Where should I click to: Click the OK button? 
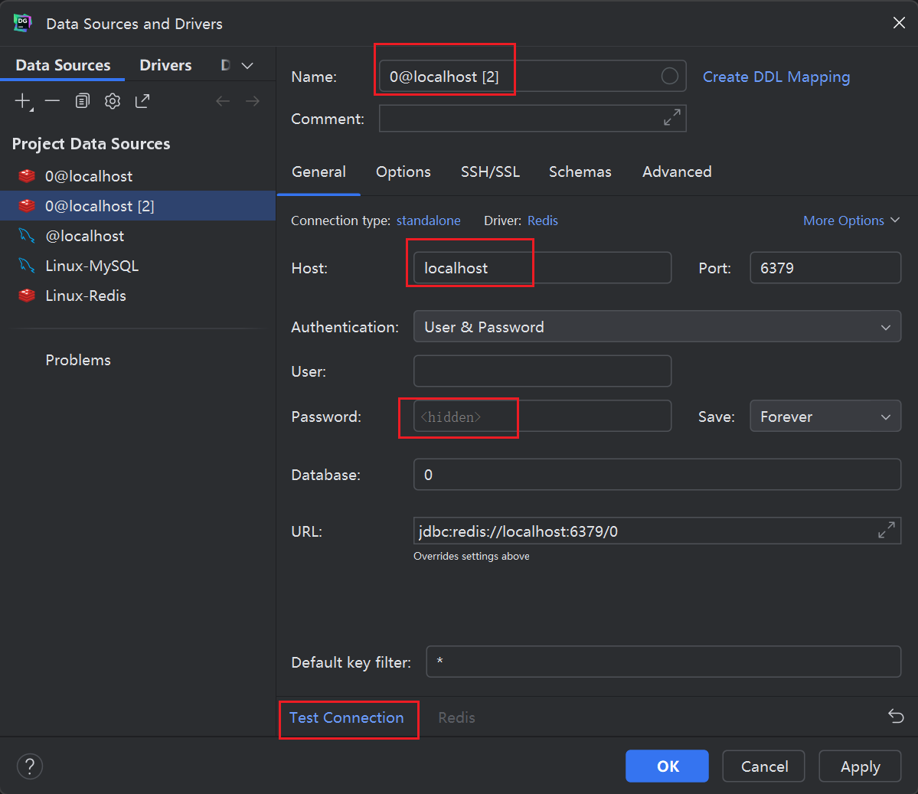click(667, 766)
